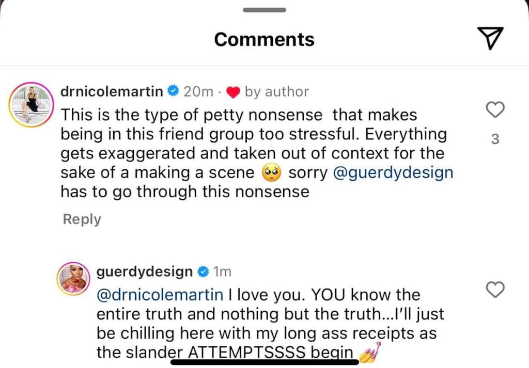Click the guerdydesign username on the reply
Image resolution: width=529 pixels, height=368 pixels.
[145, 271]
